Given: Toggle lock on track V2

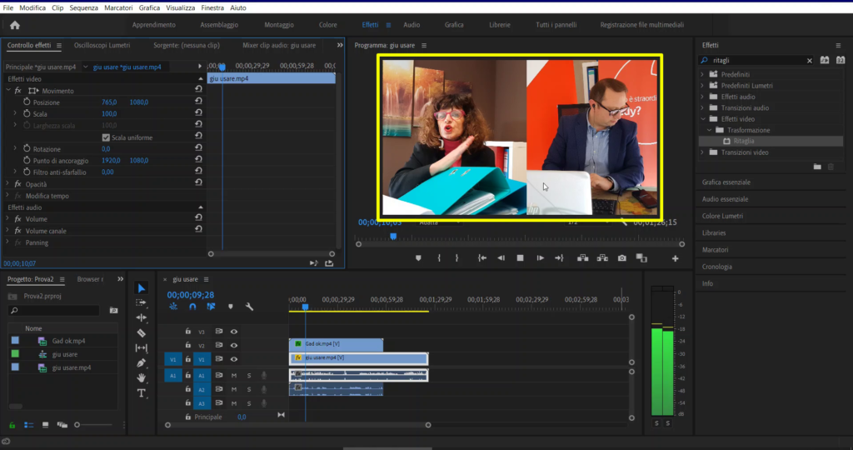Looking at the screenshot, I should (187, 345).
